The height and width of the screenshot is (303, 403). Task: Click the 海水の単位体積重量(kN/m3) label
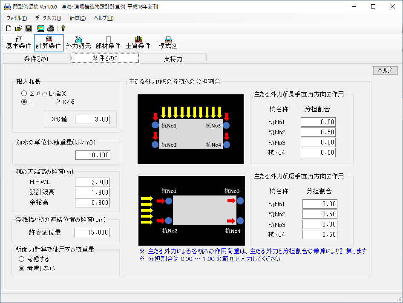pos(56,142)
